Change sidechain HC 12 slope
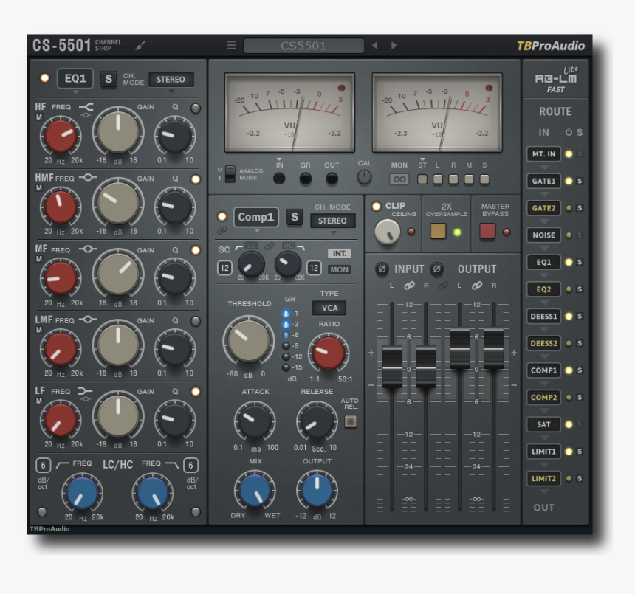The width and height of the screenshot is (635, 594). pos(314,268)
